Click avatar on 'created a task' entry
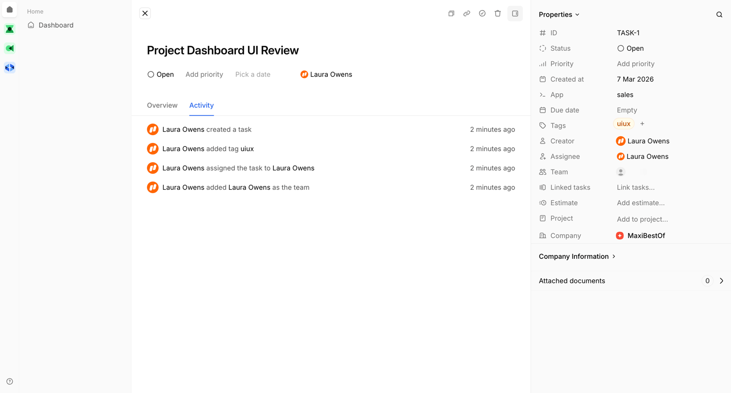This screenshot has width=731, height=393. point(153,129)
